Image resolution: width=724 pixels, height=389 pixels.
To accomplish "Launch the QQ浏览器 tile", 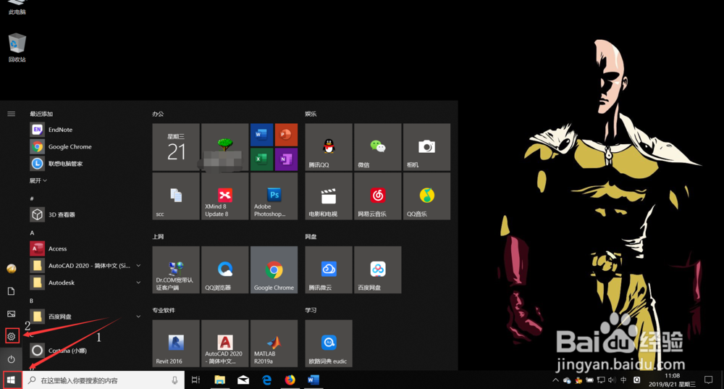I will pyautogui.click(x=225, y=269).
